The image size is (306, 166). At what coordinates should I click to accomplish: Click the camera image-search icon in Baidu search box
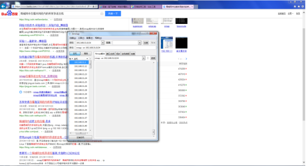pyautogui.click(x=102, y=13)
